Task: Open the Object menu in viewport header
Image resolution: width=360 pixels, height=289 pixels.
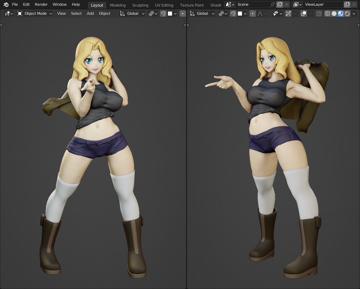Action: click(105, 13)
